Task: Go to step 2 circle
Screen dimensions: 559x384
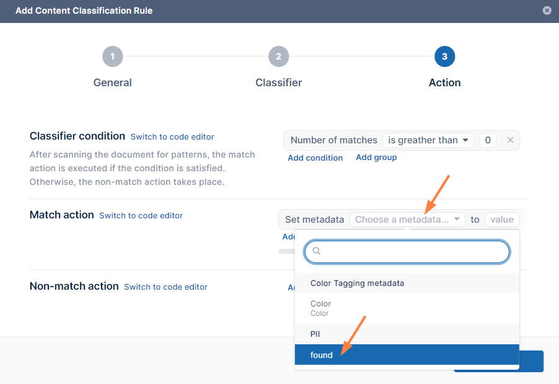Action: click(x=278, y=56)
